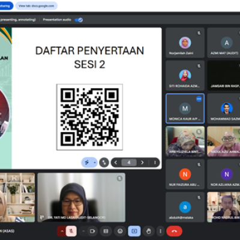
Task: Turn on captions in the call bar
Action: pos(106,231)
